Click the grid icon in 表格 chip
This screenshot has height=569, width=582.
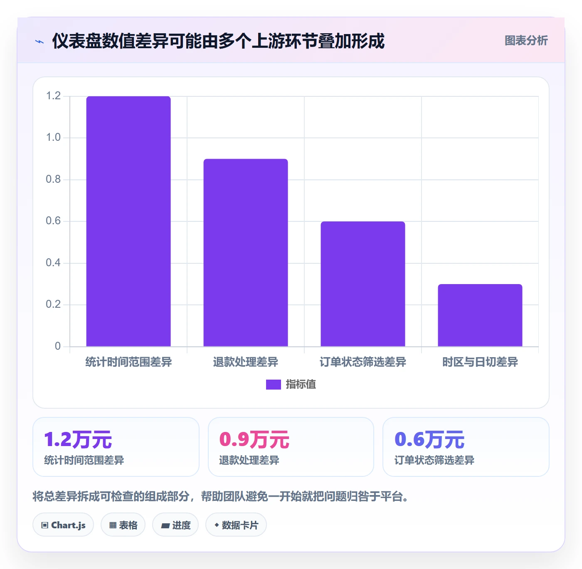(x=113, y=525)
